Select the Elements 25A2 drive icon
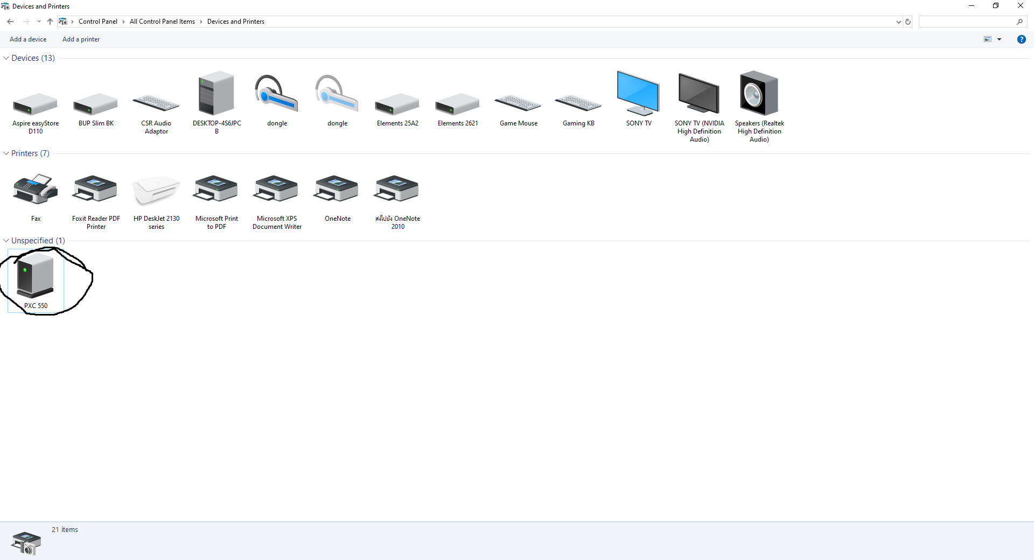 coord(397,103)
